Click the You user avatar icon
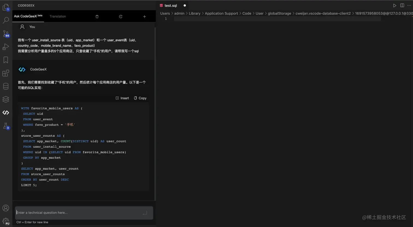Image resolution: width=413 pixels, height=227 pixels. [x=22, y=27]
